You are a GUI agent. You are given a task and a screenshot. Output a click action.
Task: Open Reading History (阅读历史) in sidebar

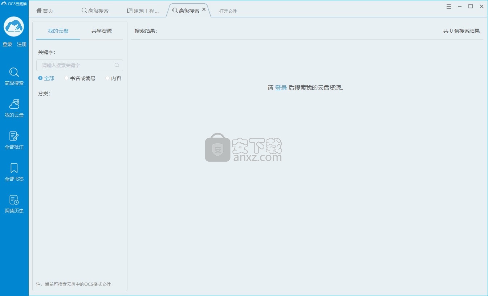pos(14,204)
